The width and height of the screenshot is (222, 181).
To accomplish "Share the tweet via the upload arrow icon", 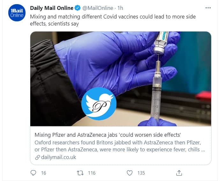I will [x=179, y=173].
